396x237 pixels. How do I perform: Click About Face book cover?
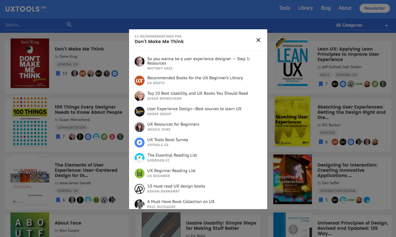(x=30, y=225)
